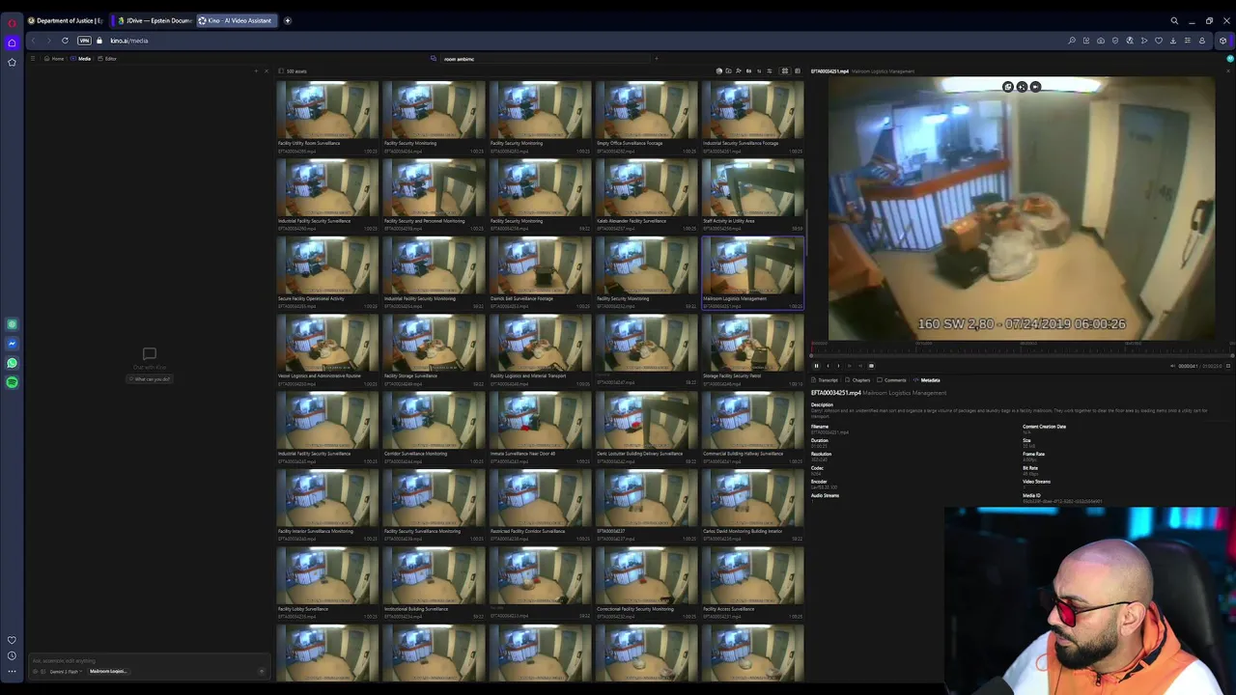The image size is (1236, 695).
Task: Open a new browser tab
Action: [287, 20]
